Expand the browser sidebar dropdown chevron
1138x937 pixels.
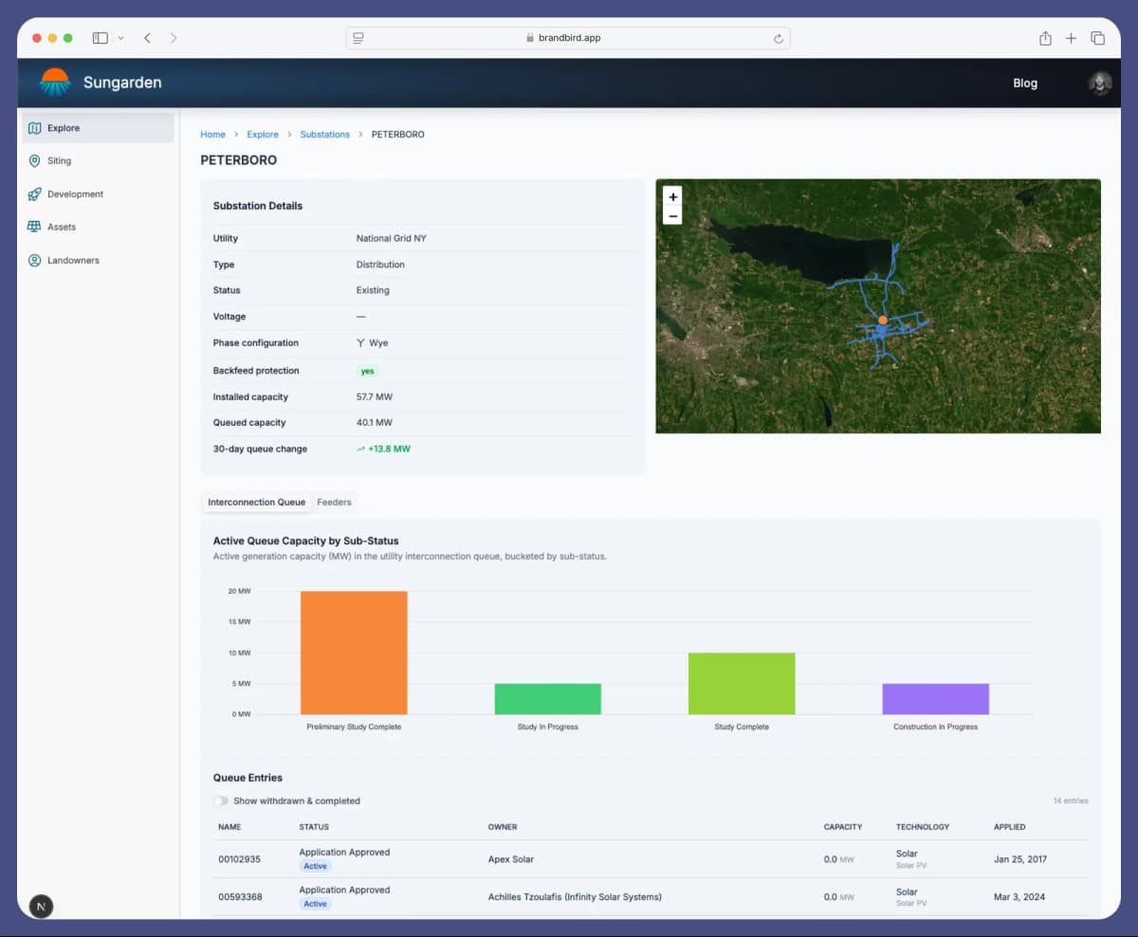(x=120, y=38)
